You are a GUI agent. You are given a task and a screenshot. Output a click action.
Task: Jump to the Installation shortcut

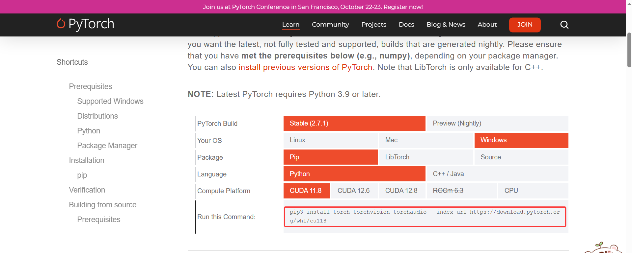click(87, 160)
